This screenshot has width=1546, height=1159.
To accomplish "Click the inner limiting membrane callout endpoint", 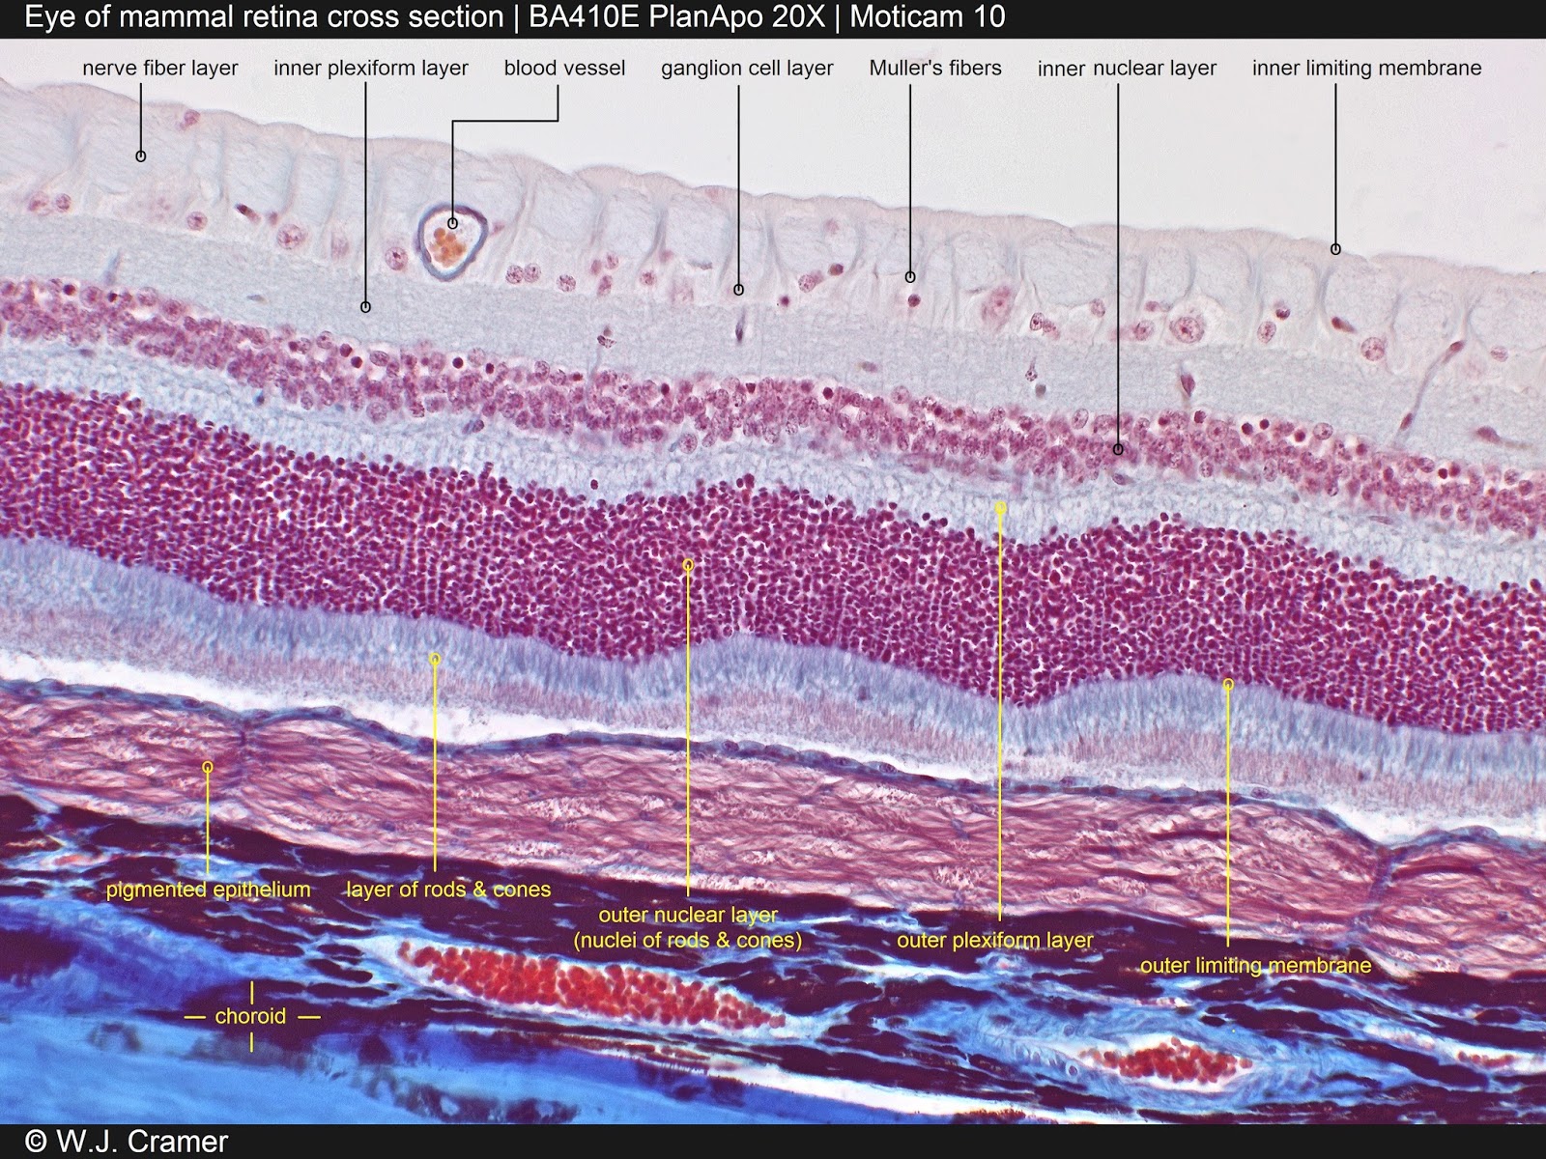I will (1334, 249).
